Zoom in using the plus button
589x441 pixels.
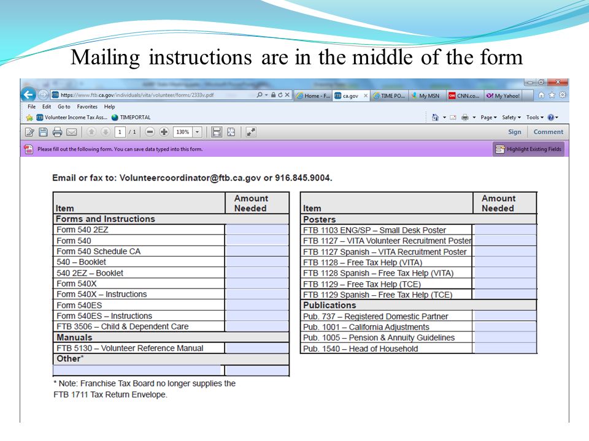pyautogui.click(x=164, y=132)
